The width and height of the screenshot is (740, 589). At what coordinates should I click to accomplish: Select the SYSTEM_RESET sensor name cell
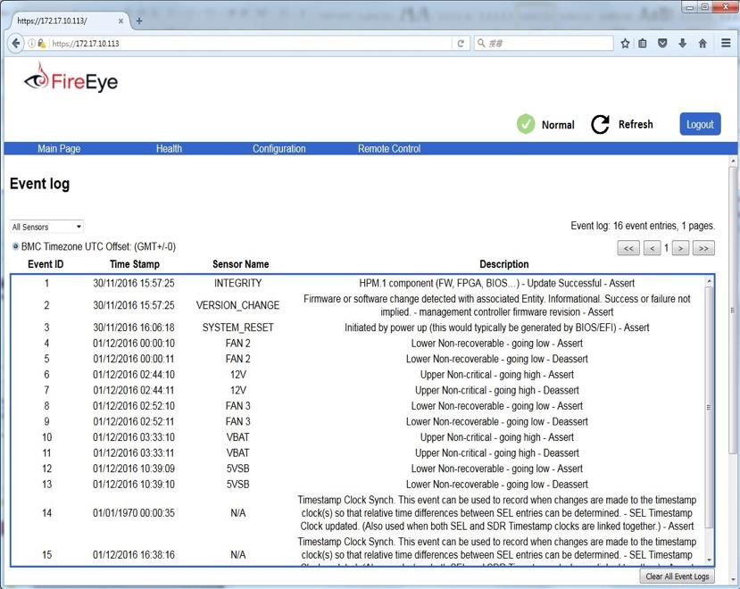click(x=237, y=328)
